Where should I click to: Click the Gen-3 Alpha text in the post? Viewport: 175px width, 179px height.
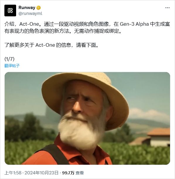134,24
